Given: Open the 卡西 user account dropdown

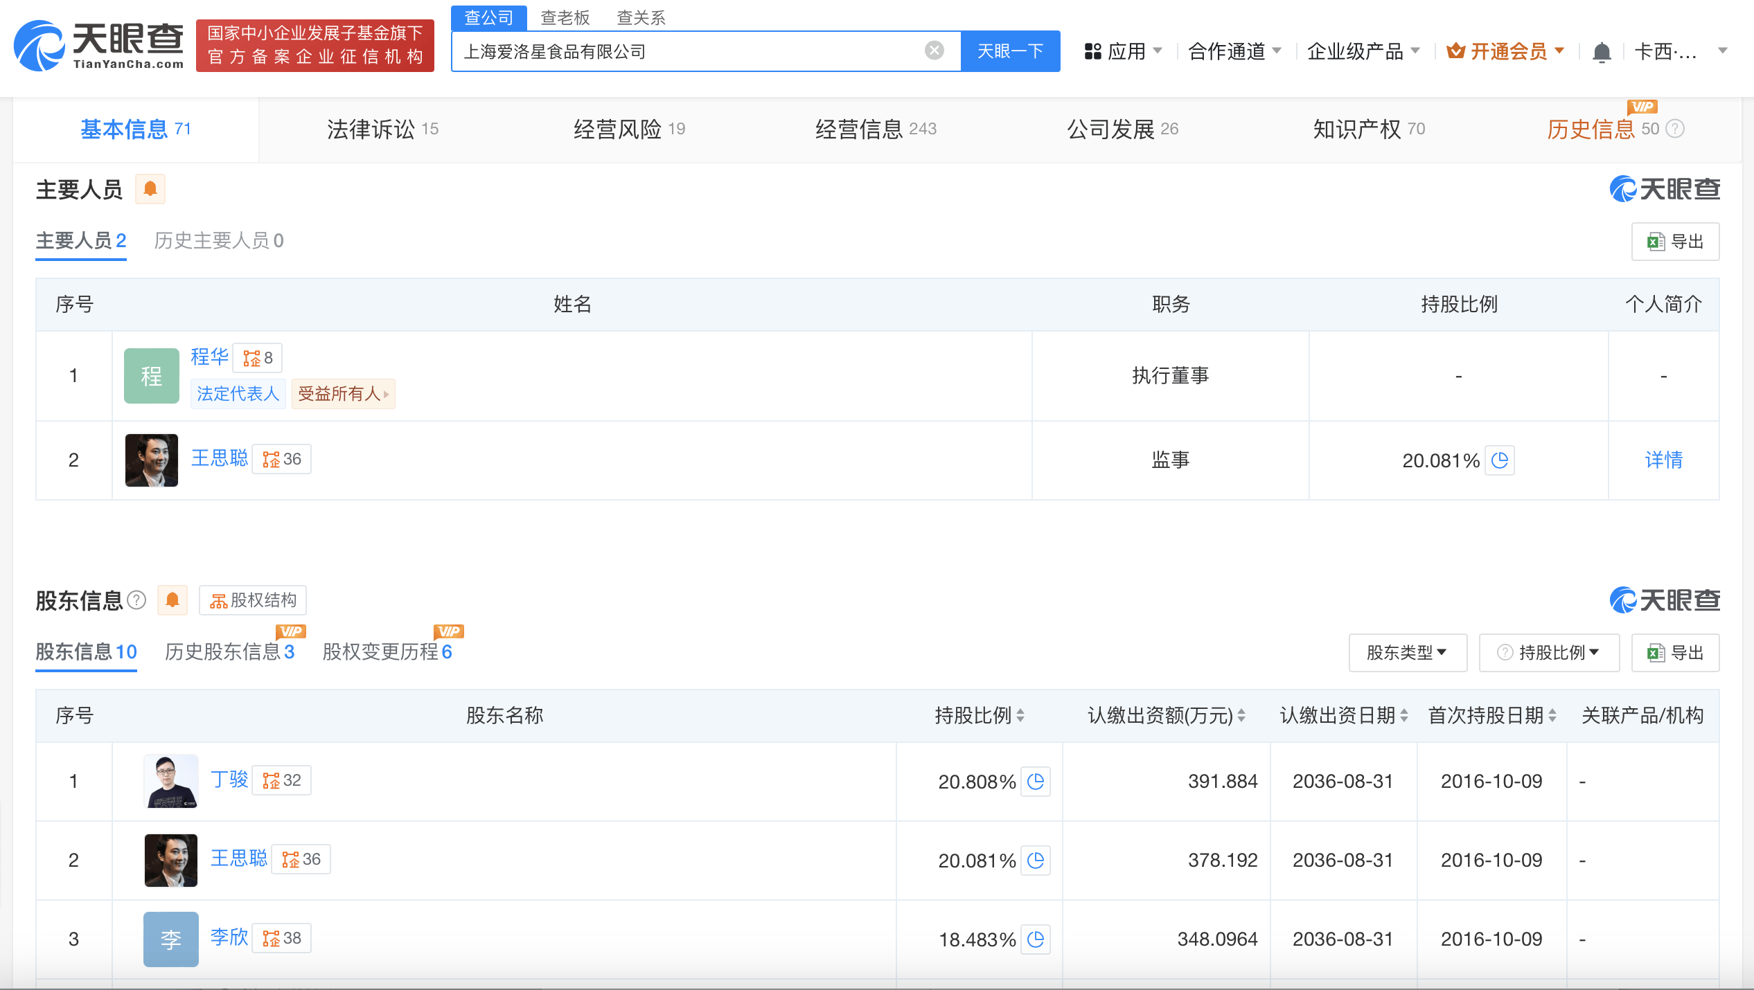Looking at the screenshot, I should pyautogui.click(x=1681, y=51).
